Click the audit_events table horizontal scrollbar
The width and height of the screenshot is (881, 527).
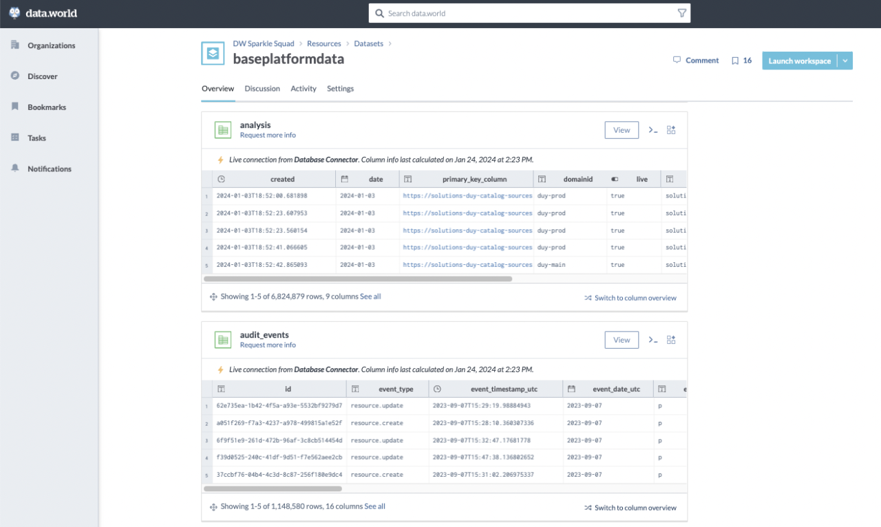coord(273,488)
